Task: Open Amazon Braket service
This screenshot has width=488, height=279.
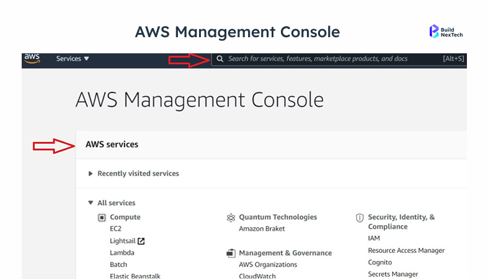Action: click(x=262, y=229)
